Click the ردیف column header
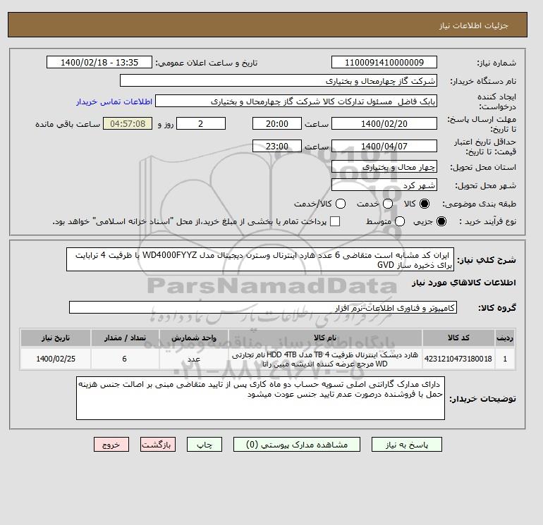Image resolution: width=543 pixels, height=525 pixels. 505,338
